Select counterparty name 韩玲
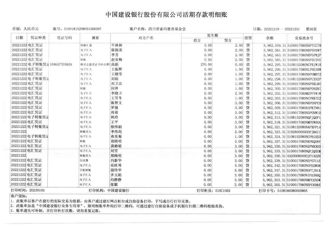327x230 pixels. [115, 117]
